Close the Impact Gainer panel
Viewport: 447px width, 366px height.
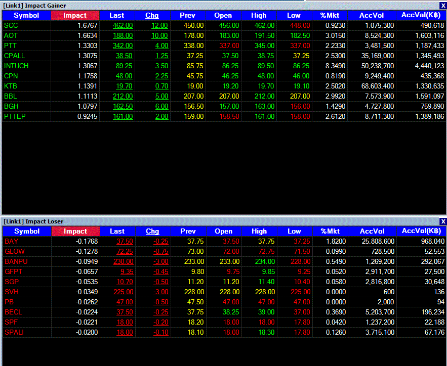(443, 6)
